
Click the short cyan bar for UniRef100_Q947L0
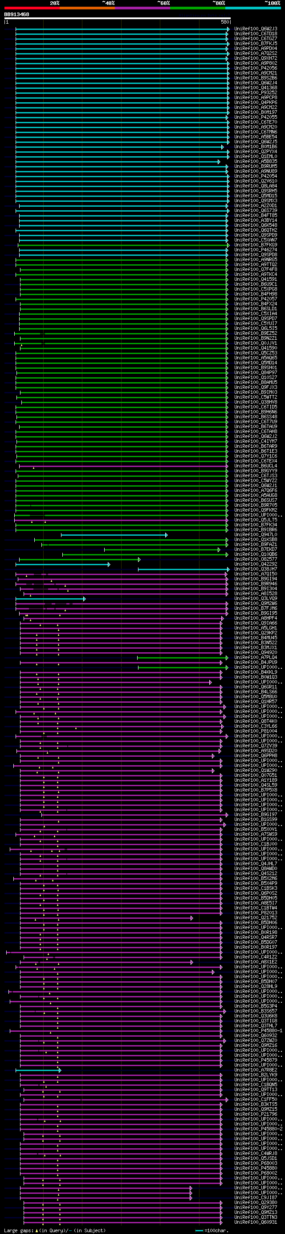pyautogui.click(x=114, y=535)
